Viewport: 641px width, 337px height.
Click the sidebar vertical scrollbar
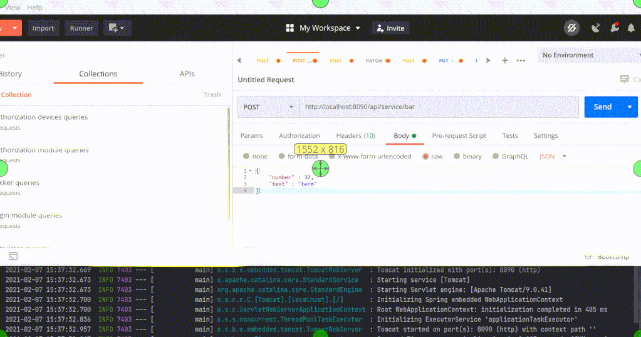(x=229, y=163)
